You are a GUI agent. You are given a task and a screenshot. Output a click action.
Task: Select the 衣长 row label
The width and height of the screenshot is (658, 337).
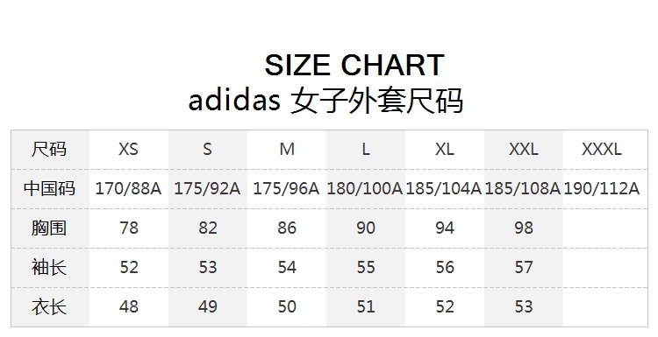[49, 306]
